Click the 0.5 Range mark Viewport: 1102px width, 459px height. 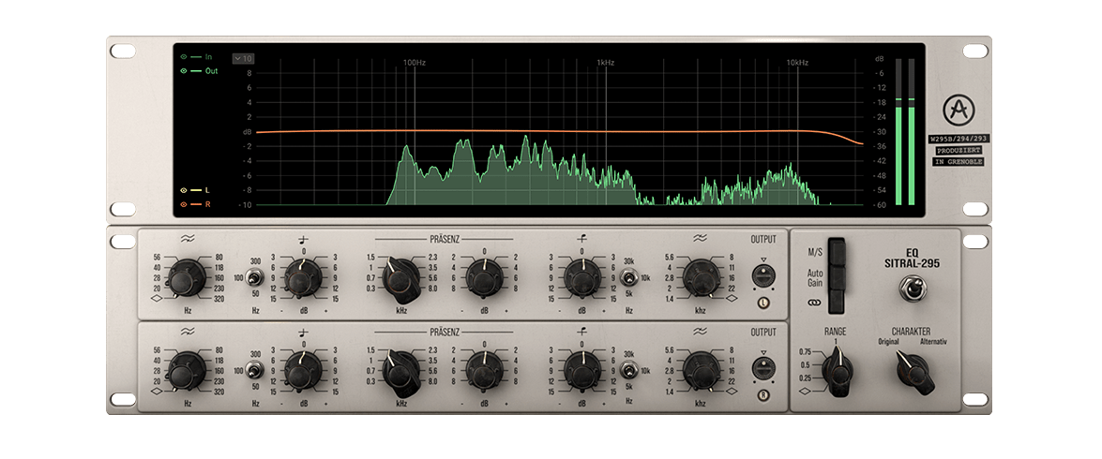pyautogui.click(x=807, y=365)
